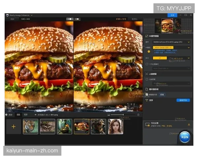Expand the export settings panel chevron

point(189,125)
